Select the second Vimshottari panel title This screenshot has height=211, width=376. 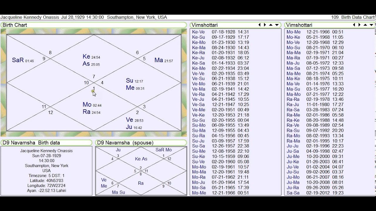click(x=299, y=25)
